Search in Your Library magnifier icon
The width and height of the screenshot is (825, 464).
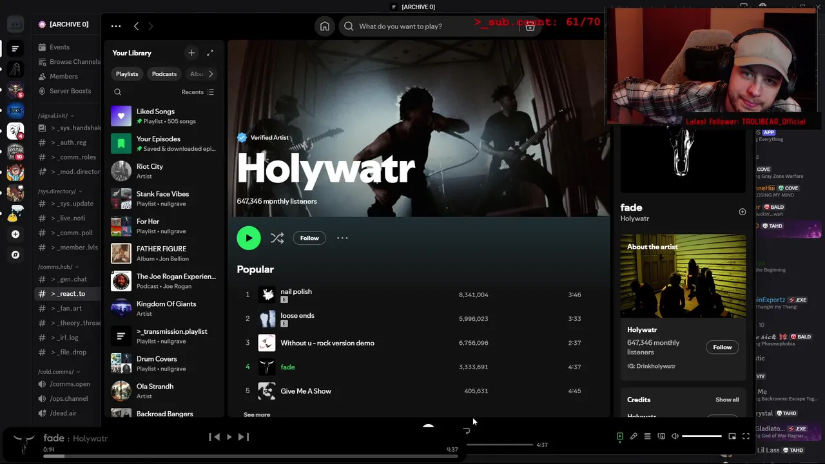[x=117, y=92]
